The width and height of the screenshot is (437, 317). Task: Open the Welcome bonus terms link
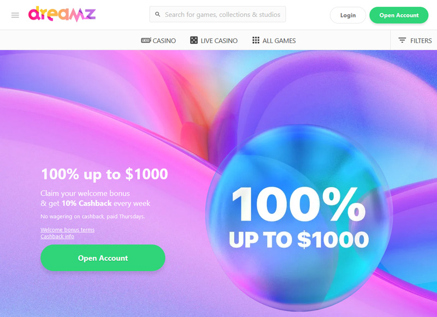pyautogui.click(x=67, y=230)
